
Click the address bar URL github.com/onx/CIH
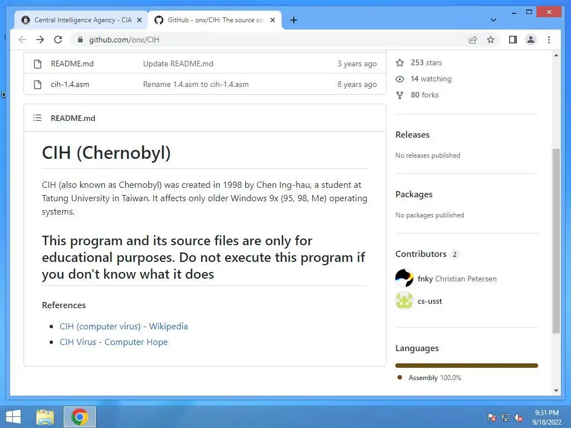point(124,40)
